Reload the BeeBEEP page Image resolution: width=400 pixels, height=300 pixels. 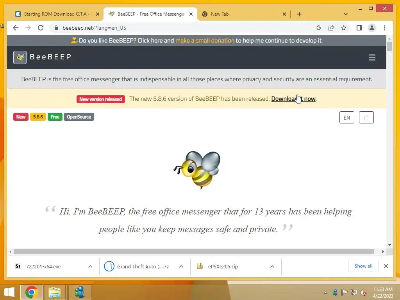41,28
